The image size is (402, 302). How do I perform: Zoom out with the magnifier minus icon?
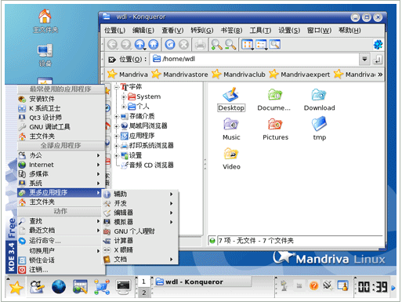click(x=230, y=45)
